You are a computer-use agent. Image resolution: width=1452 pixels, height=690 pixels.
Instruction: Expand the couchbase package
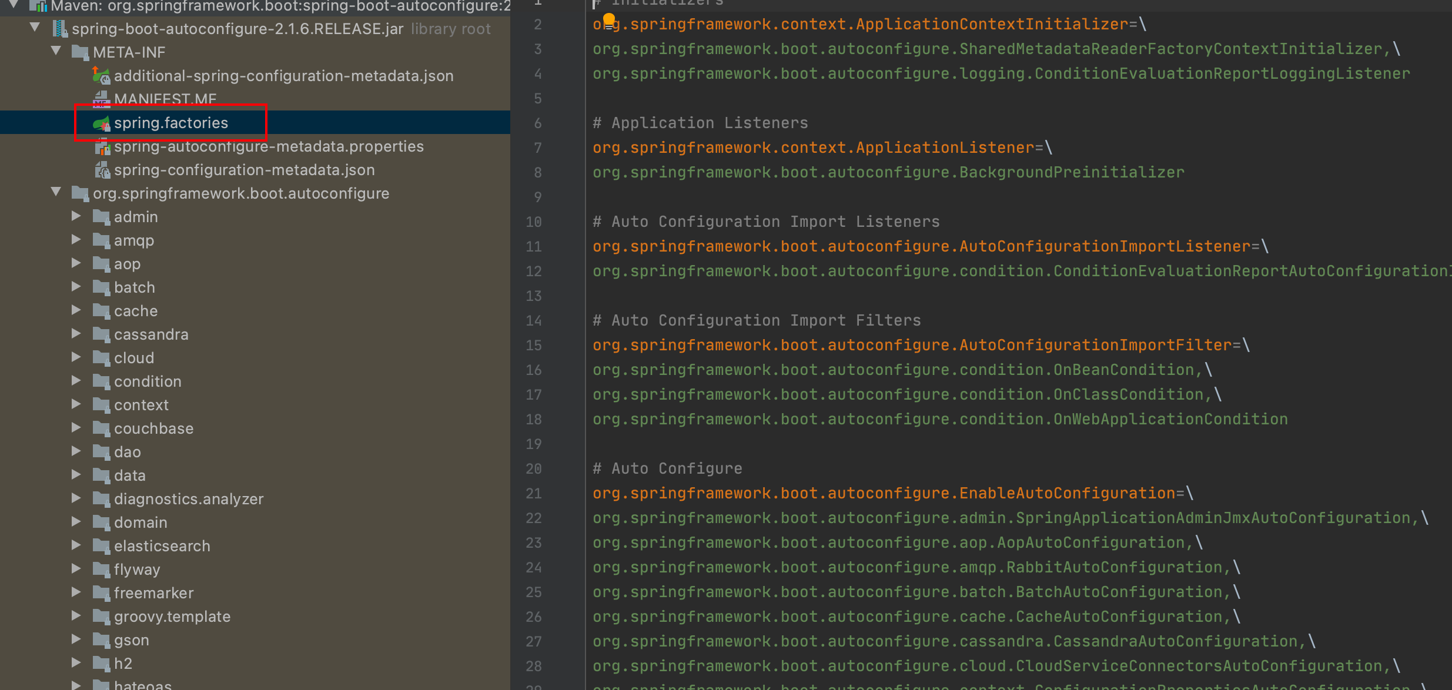(76, 427)
